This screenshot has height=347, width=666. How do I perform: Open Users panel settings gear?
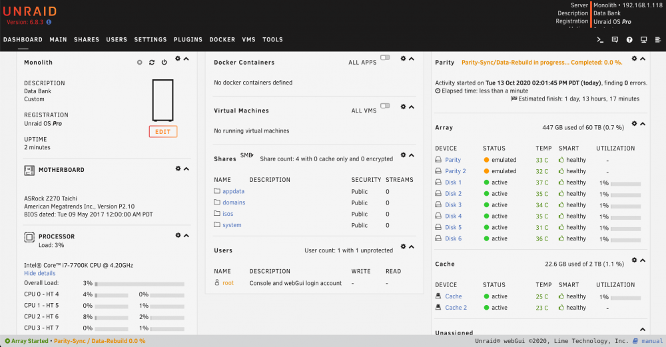(x=403, y=247)
